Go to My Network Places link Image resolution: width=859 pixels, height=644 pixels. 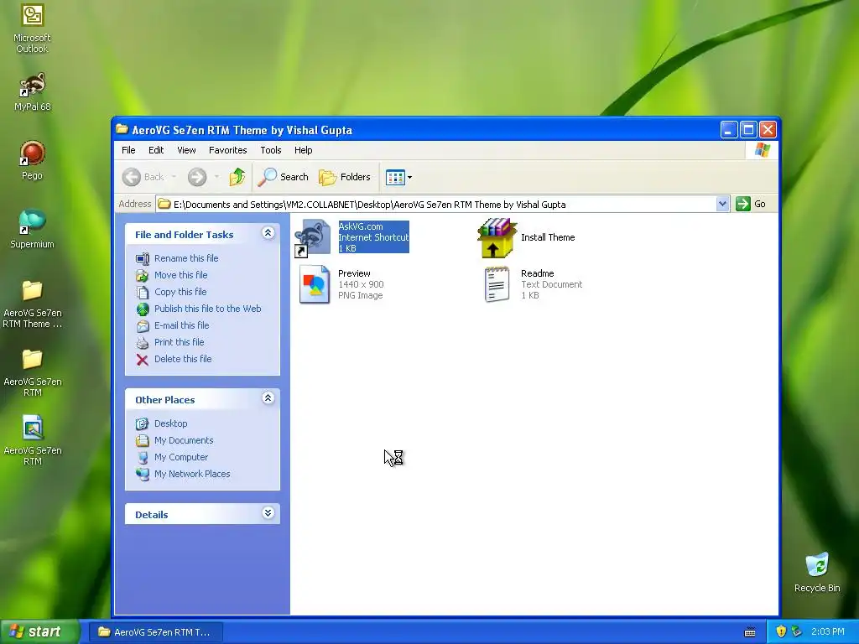tap(192, 474)
